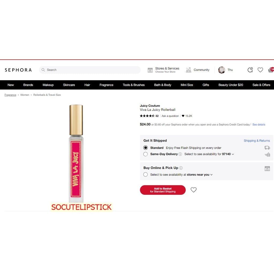Viewport: 274px width, 274px height.
Task: Select the Standard shipping radio button
Action: pos(145,148)
